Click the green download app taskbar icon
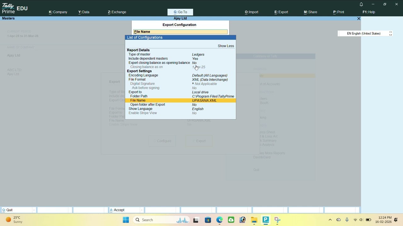 coord(231,220)
